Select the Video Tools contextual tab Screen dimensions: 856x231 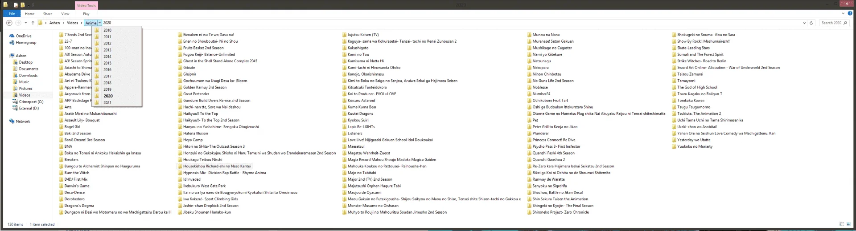(86, 5)
